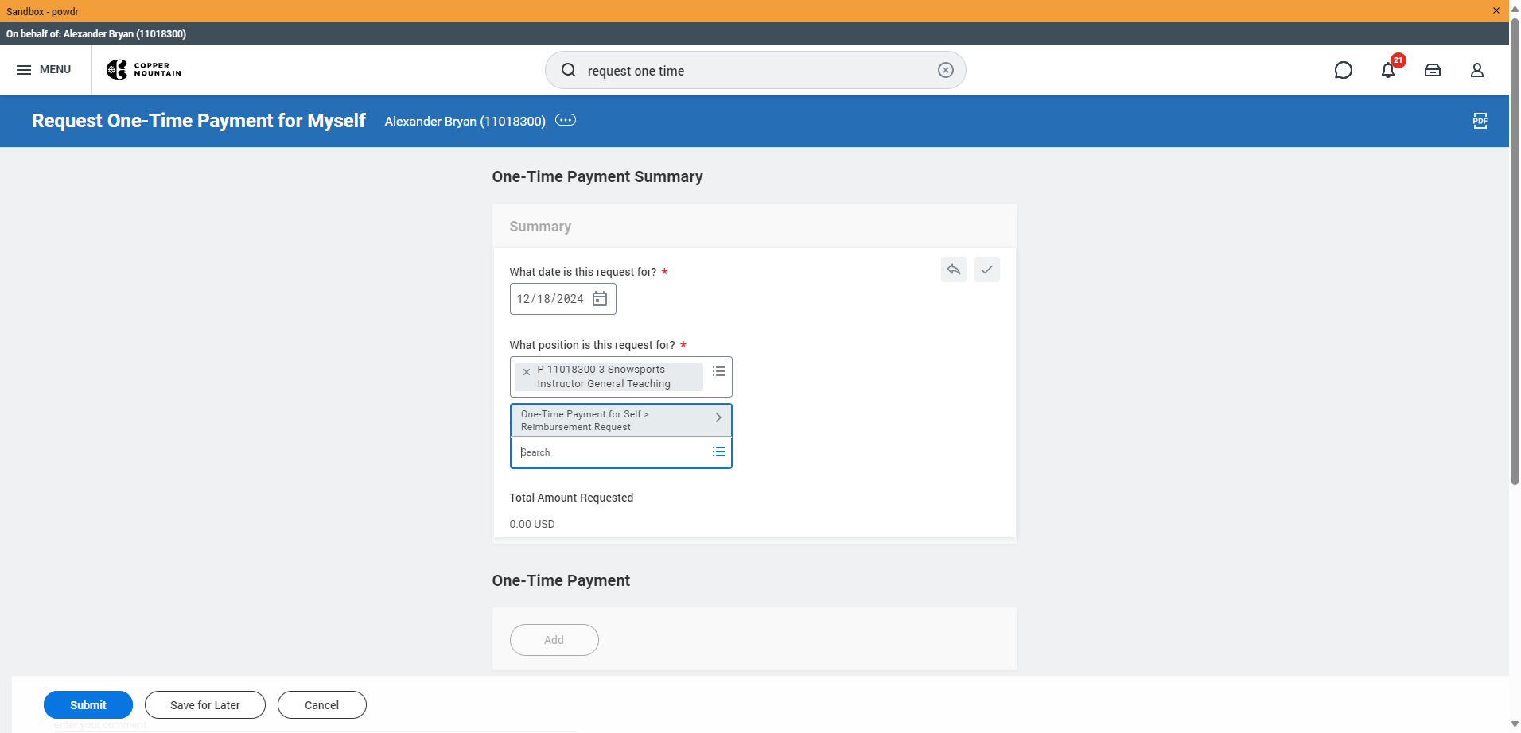
Task: Open the reason search prompt list icon
Action: [719, 452]
